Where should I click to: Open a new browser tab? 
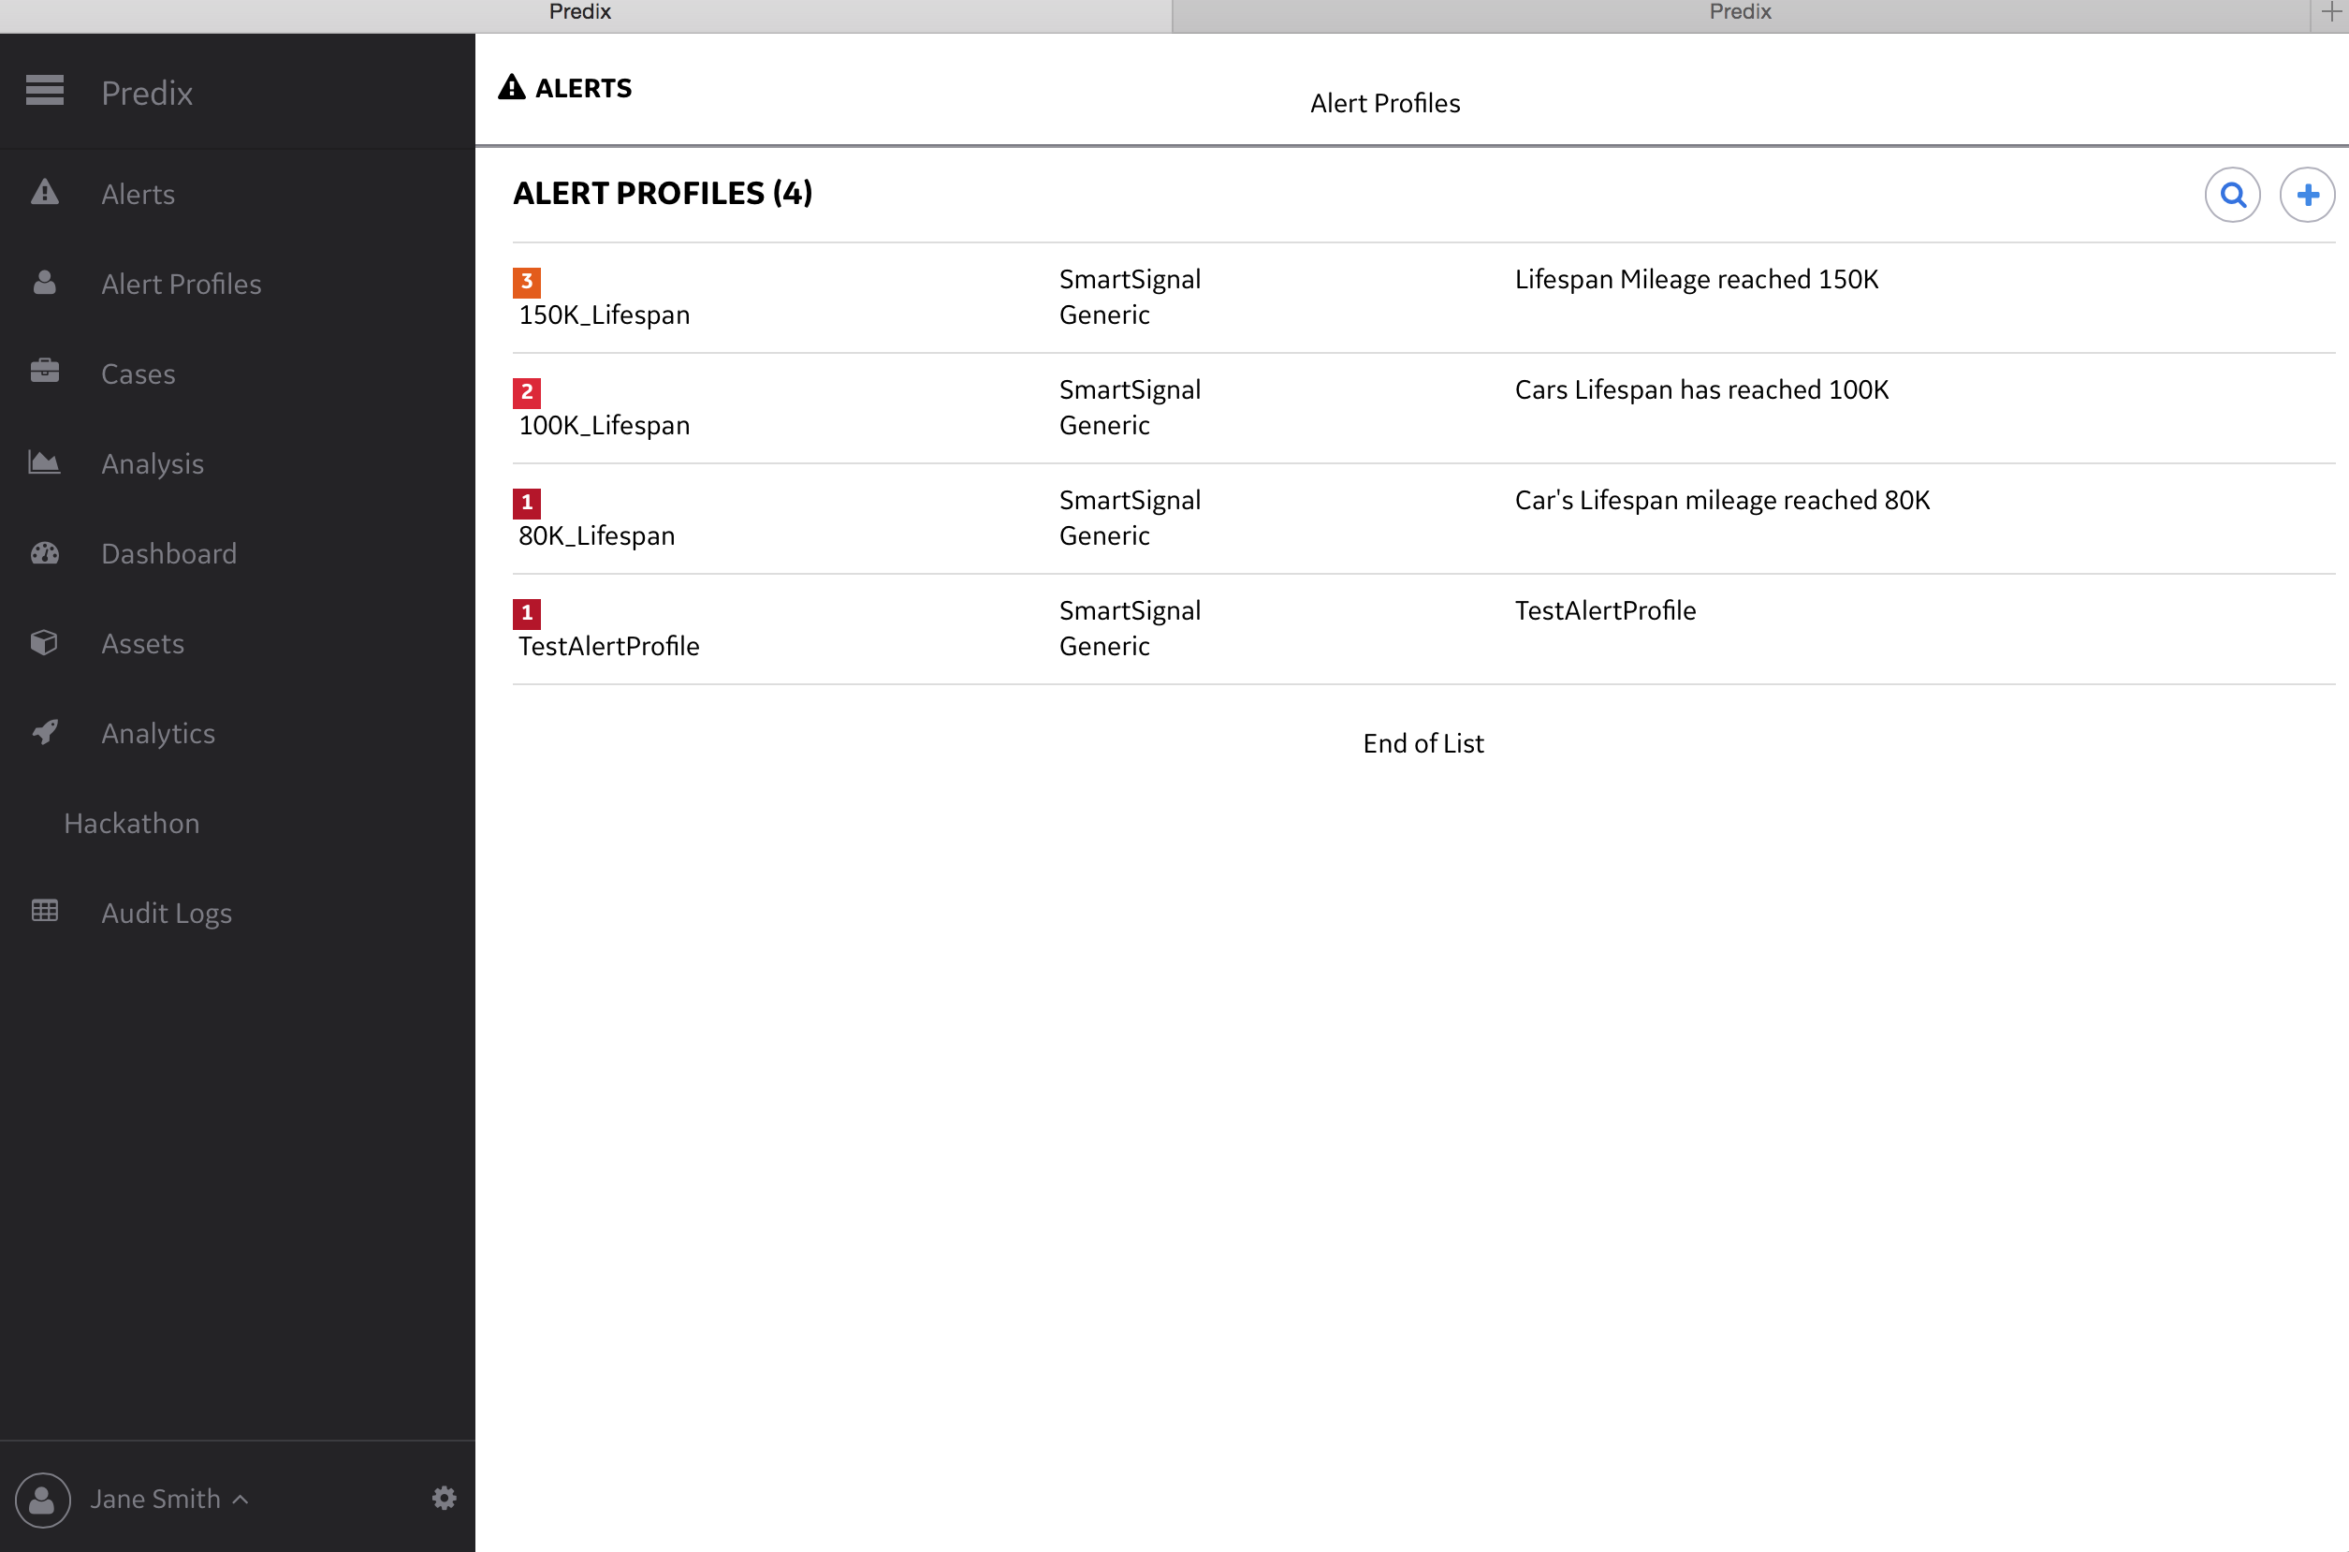(2331, 13)
